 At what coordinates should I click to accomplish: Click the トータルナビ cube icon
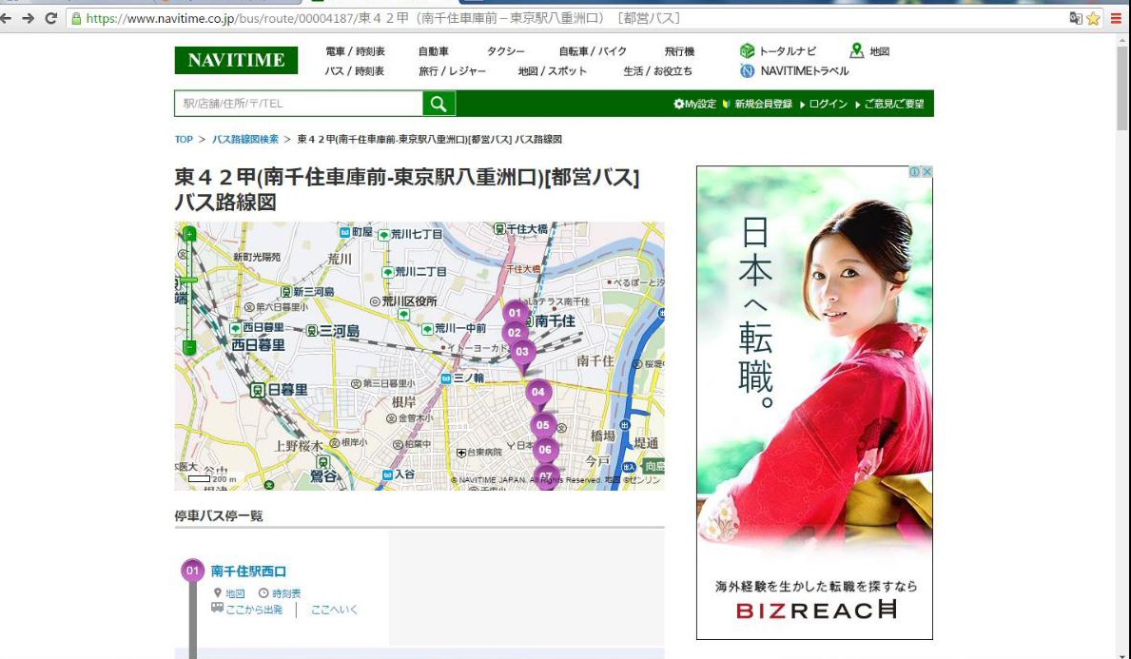[x=747, y=51]
